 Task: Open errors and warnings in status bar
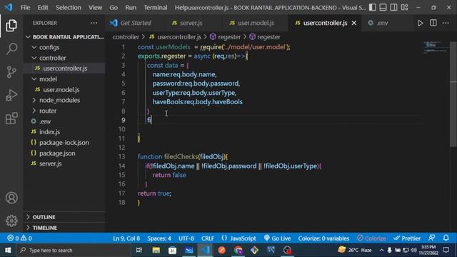(19, 238)
